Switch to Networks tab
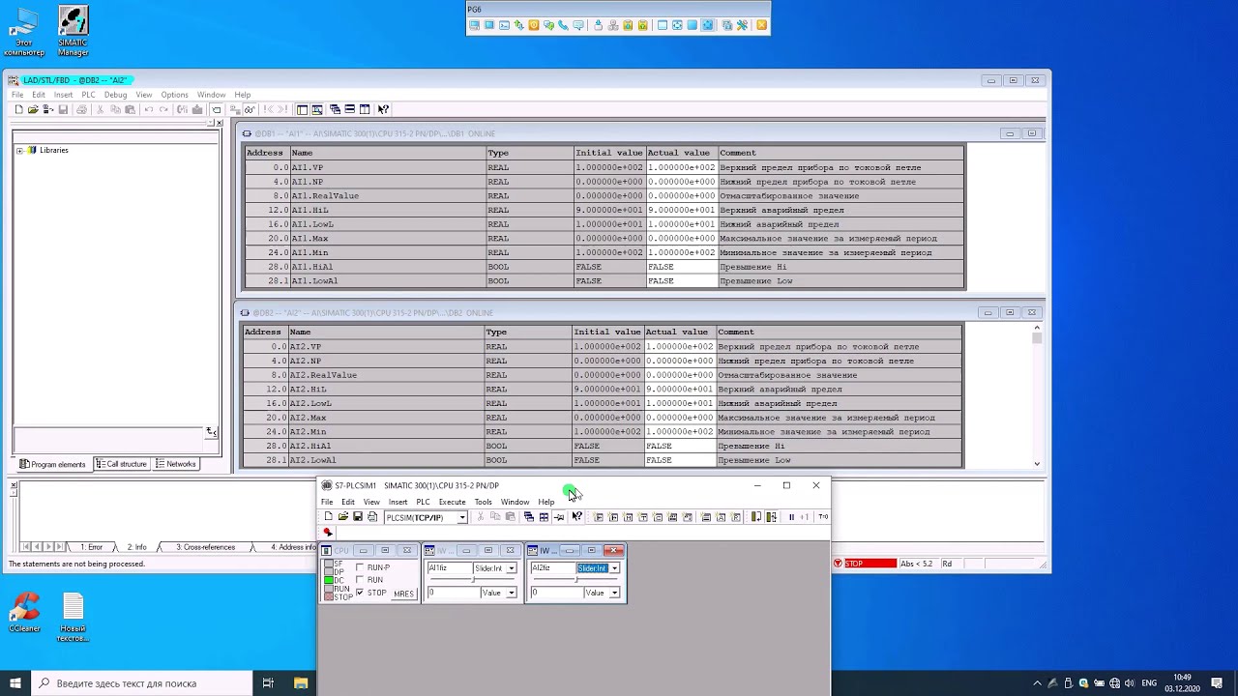Viewport: 1238px width, 696px height. (176, 464)
